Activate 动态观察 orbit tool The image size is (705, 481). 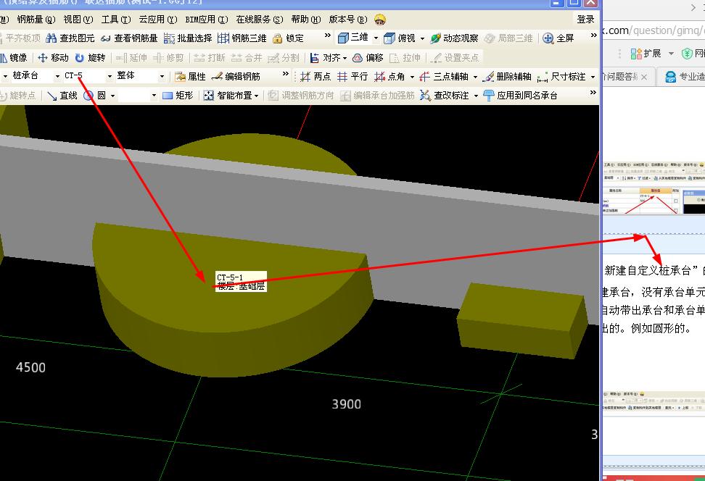(454, 38)
